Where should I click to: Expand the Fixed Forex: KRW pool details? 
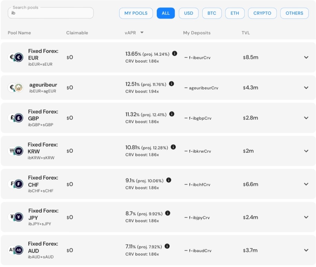click(306, 151)
